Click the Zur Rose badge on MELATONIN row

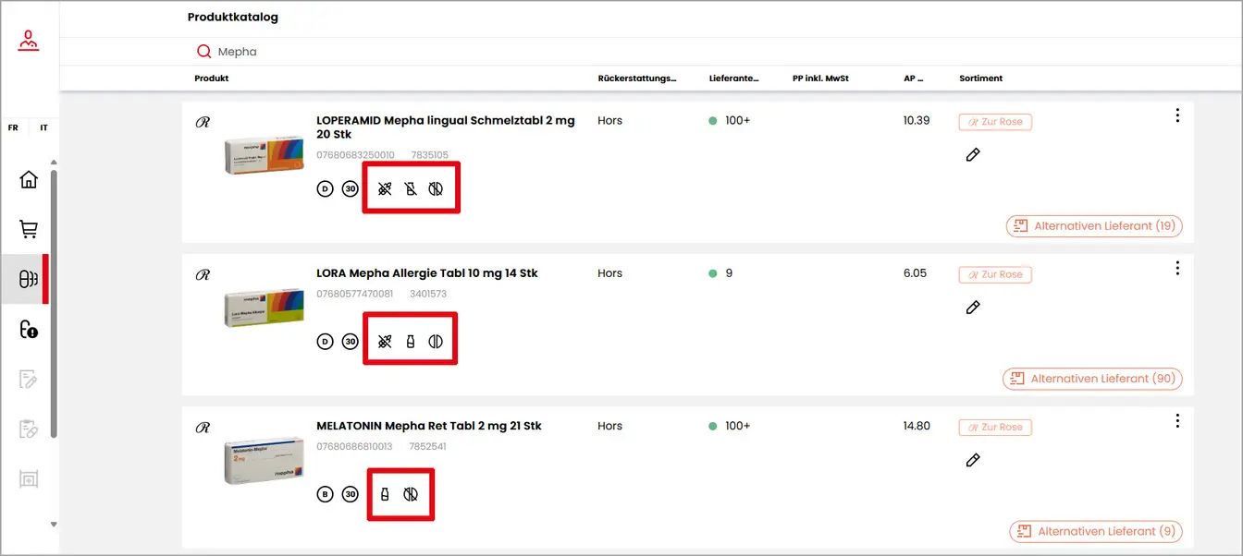tap(995, 428)
